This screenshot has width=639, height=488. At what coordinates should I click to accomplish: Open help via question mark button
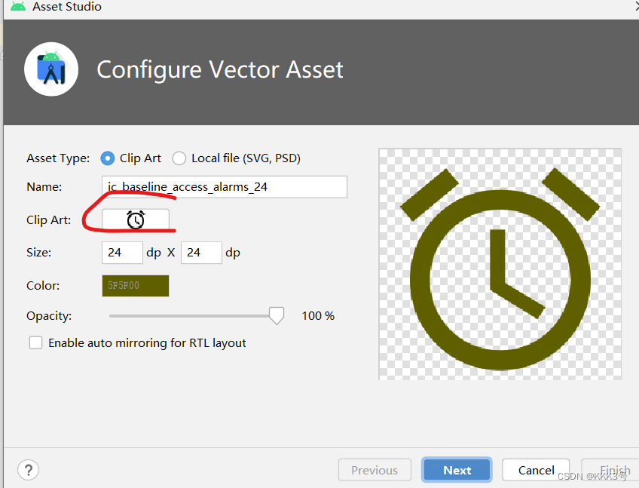point(28,470)
